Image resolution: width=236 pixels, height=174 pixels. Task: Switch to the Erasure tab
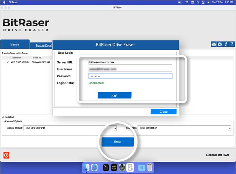15,44
